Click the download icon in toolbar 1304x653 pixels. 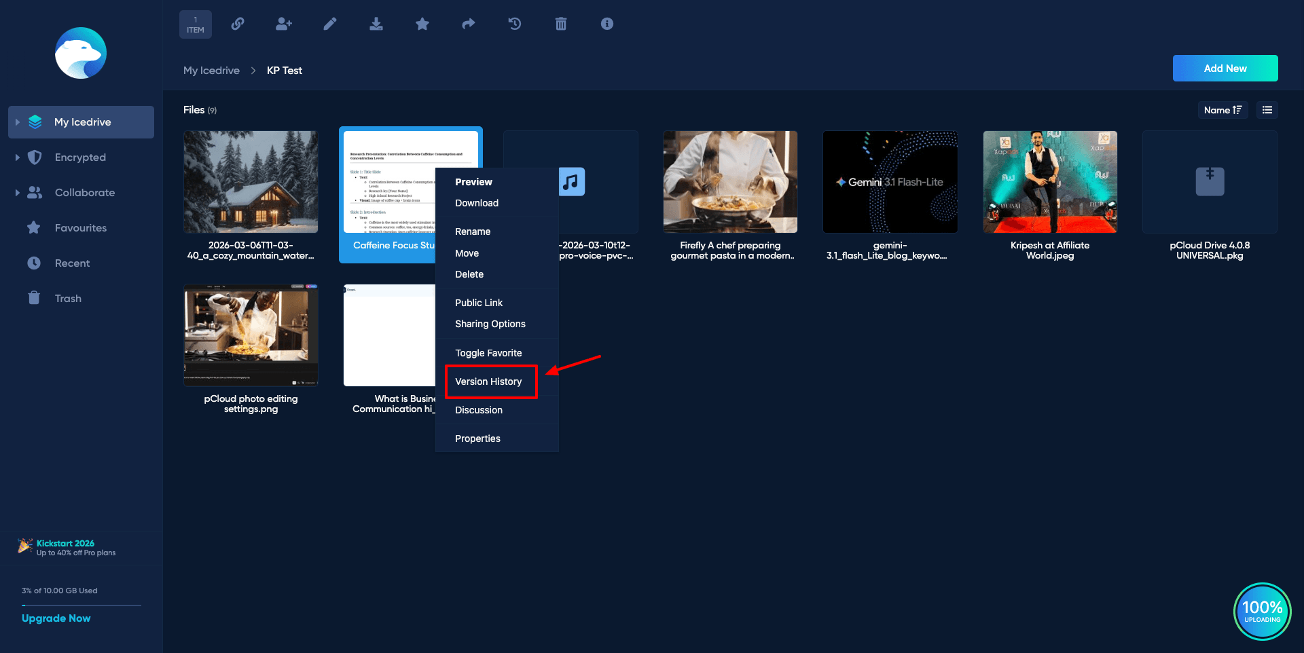[376, 24]
